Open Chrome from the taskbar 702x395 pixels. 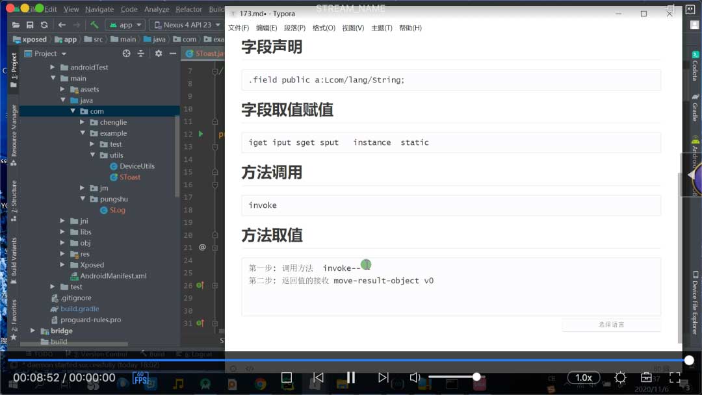[259, 383]
